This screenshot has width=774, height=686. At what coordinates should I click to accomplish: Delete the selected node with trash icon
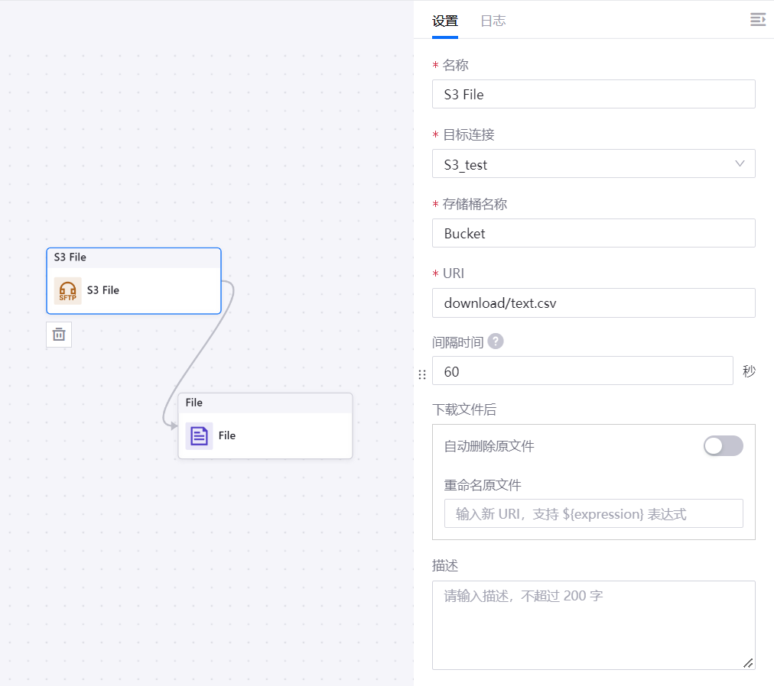click(59, 335)
